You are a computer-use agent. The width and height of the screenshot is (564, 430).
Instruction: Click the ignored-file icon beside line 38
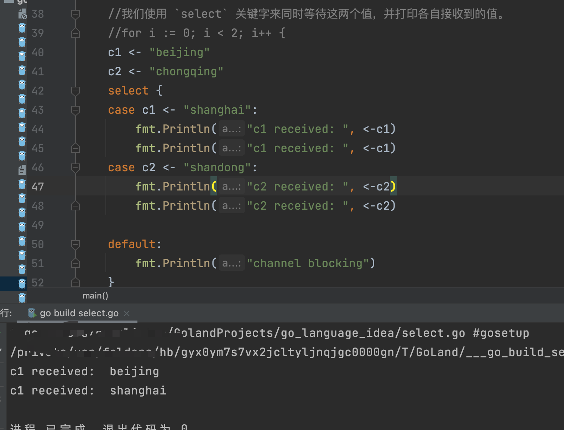coord(22,14)
